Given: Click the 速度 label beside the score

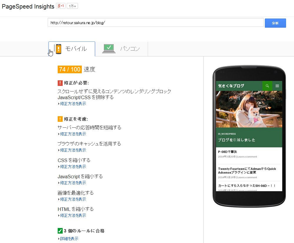Looking at the screenshot, I should coord(89,69).
